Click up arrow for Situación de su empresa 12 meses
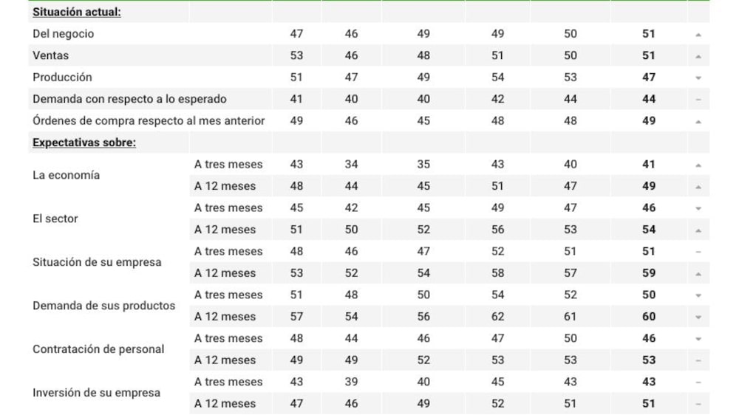 click(x=698, y=274)
